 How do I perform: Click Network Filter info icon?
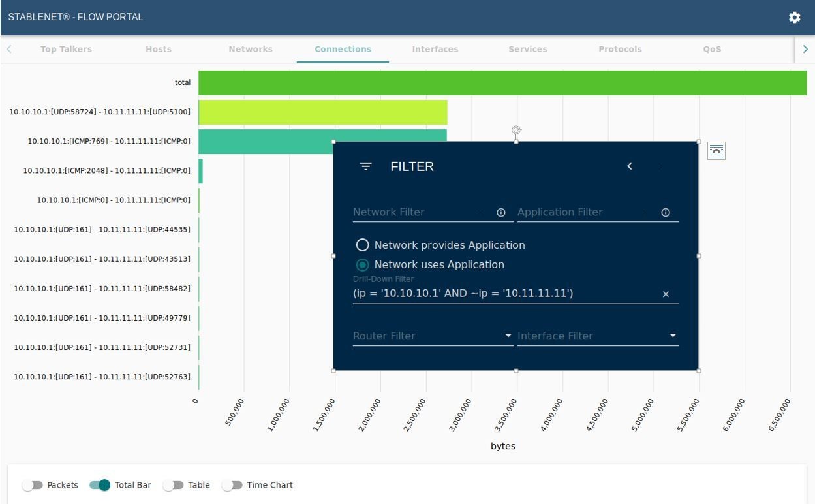[x=501, y=213]
